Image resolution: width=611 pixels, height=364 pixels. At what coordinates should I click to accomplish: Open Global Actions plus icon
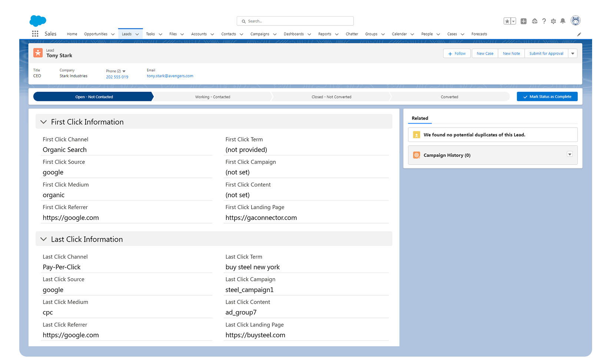pyautogui.click(x=524, y=21)
